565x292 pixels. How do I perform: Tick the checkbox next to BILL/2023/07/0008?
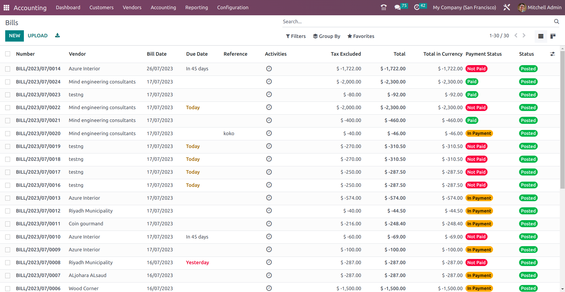[8, 262]
